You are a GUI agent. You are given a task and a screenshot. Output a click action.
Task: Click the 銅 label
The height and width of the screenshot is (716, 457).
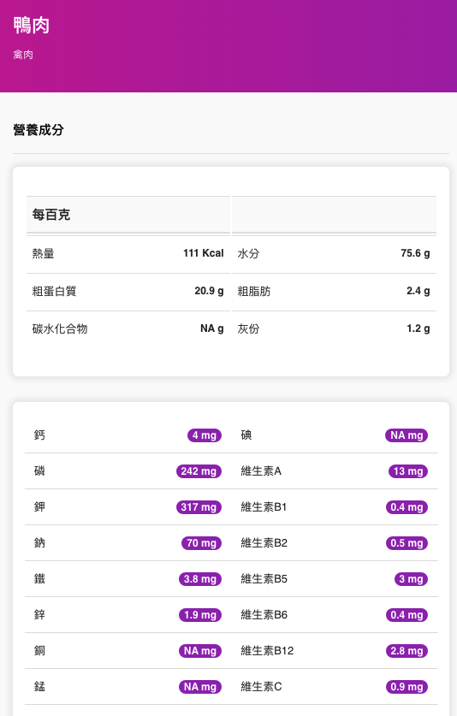39,651
